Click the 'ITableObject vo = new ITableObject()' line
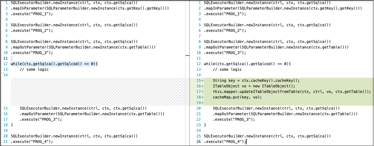The height and width of the screenshot is (146, 374). click(x=254, y=86)
